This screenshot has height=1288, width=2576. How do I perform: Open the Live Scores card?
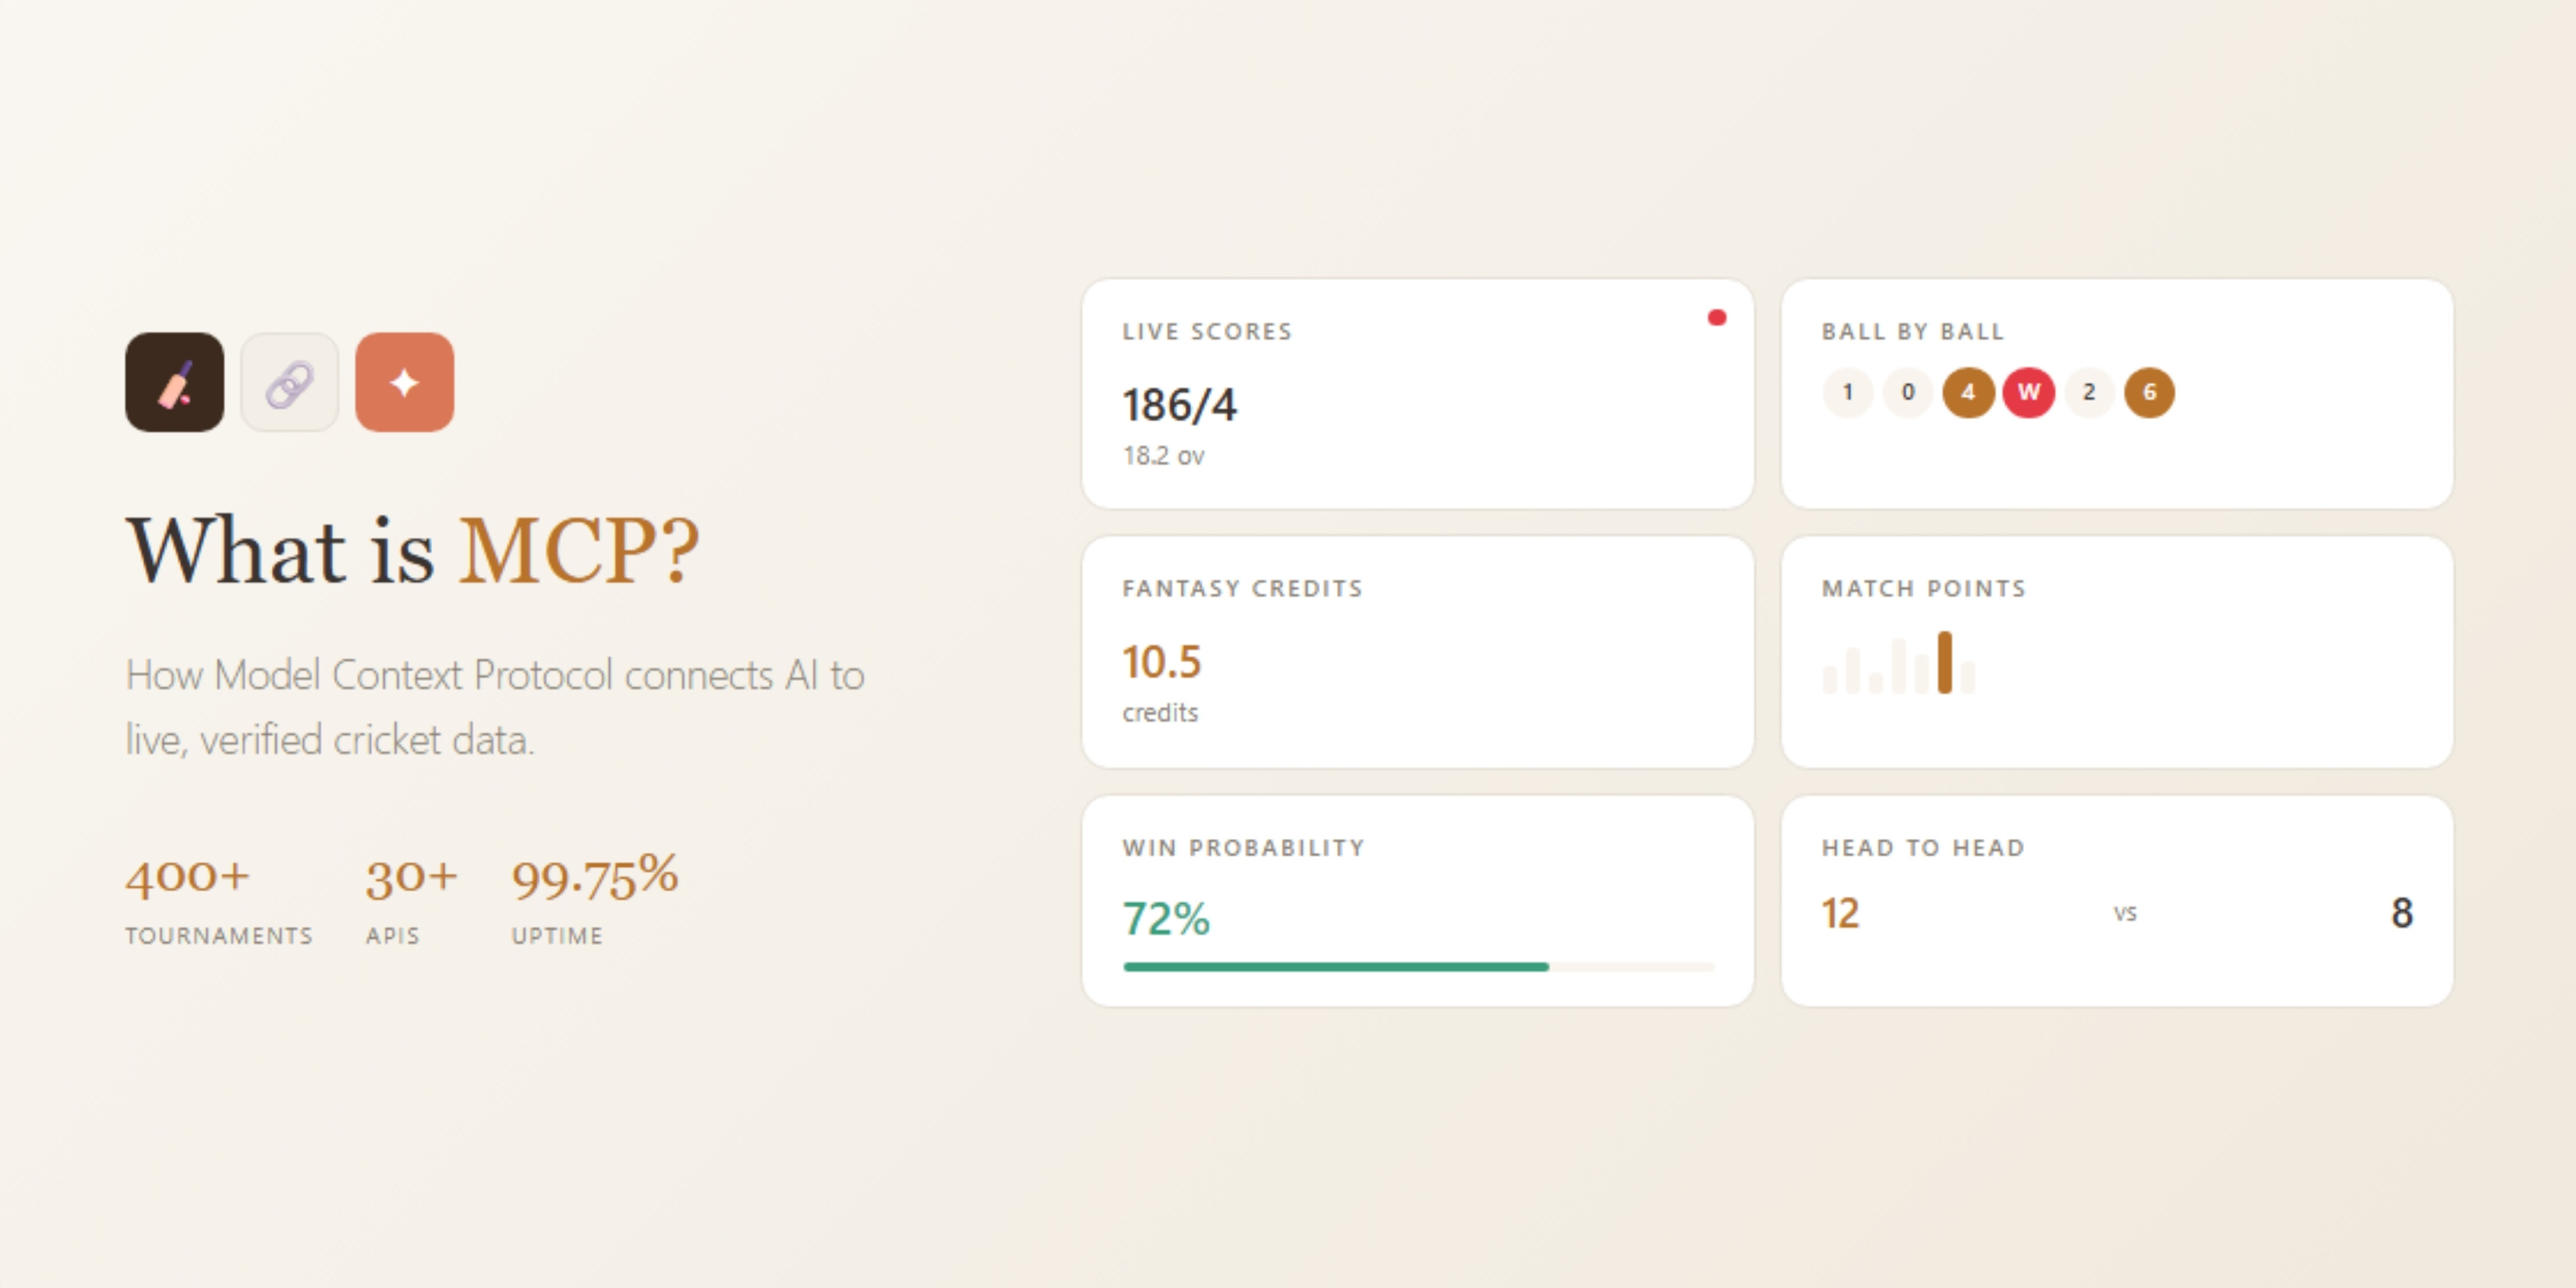1418,394
